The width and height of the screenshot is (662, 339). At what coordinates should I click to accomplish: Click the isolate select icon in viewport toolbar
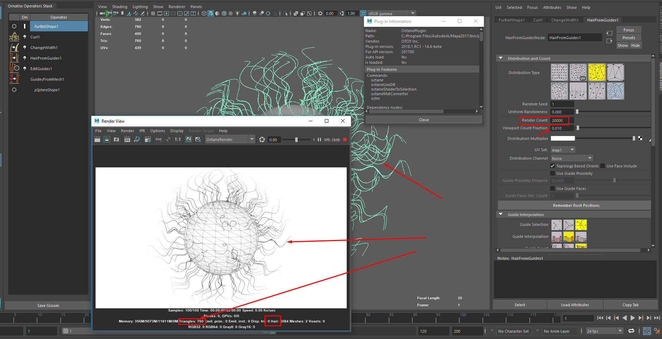pyautogui.click(x=285, y=13)
